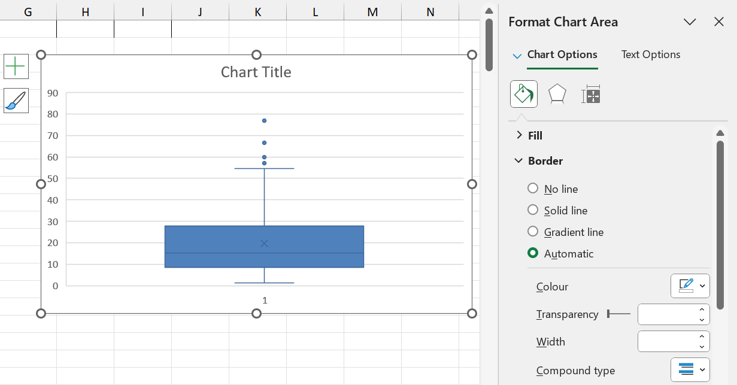This screenshot has width=737, height=385.
Task: Open the Effects pentagon icon
Action: (x=557, y=95)
